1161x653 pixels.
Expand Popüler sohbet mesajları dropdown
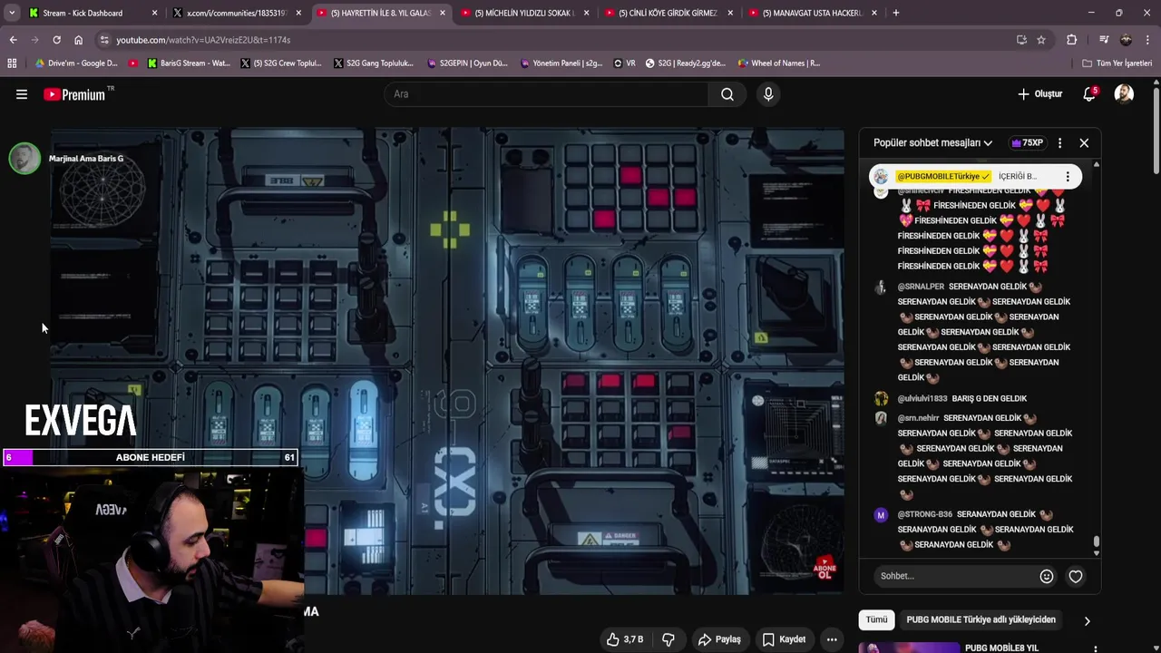932,142
